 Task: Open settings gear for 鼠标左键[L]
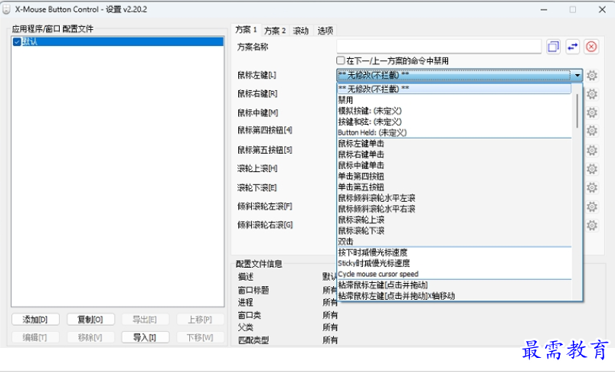(592, 75)
